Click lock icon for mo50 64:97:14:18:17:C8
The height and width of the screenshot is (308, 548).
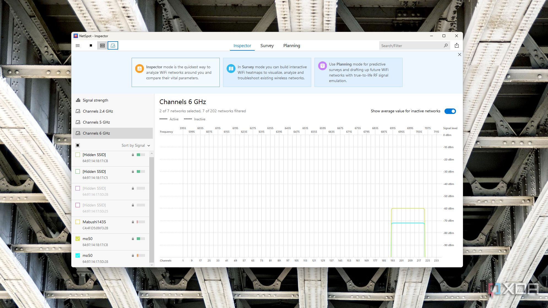[x=133, y=239]
